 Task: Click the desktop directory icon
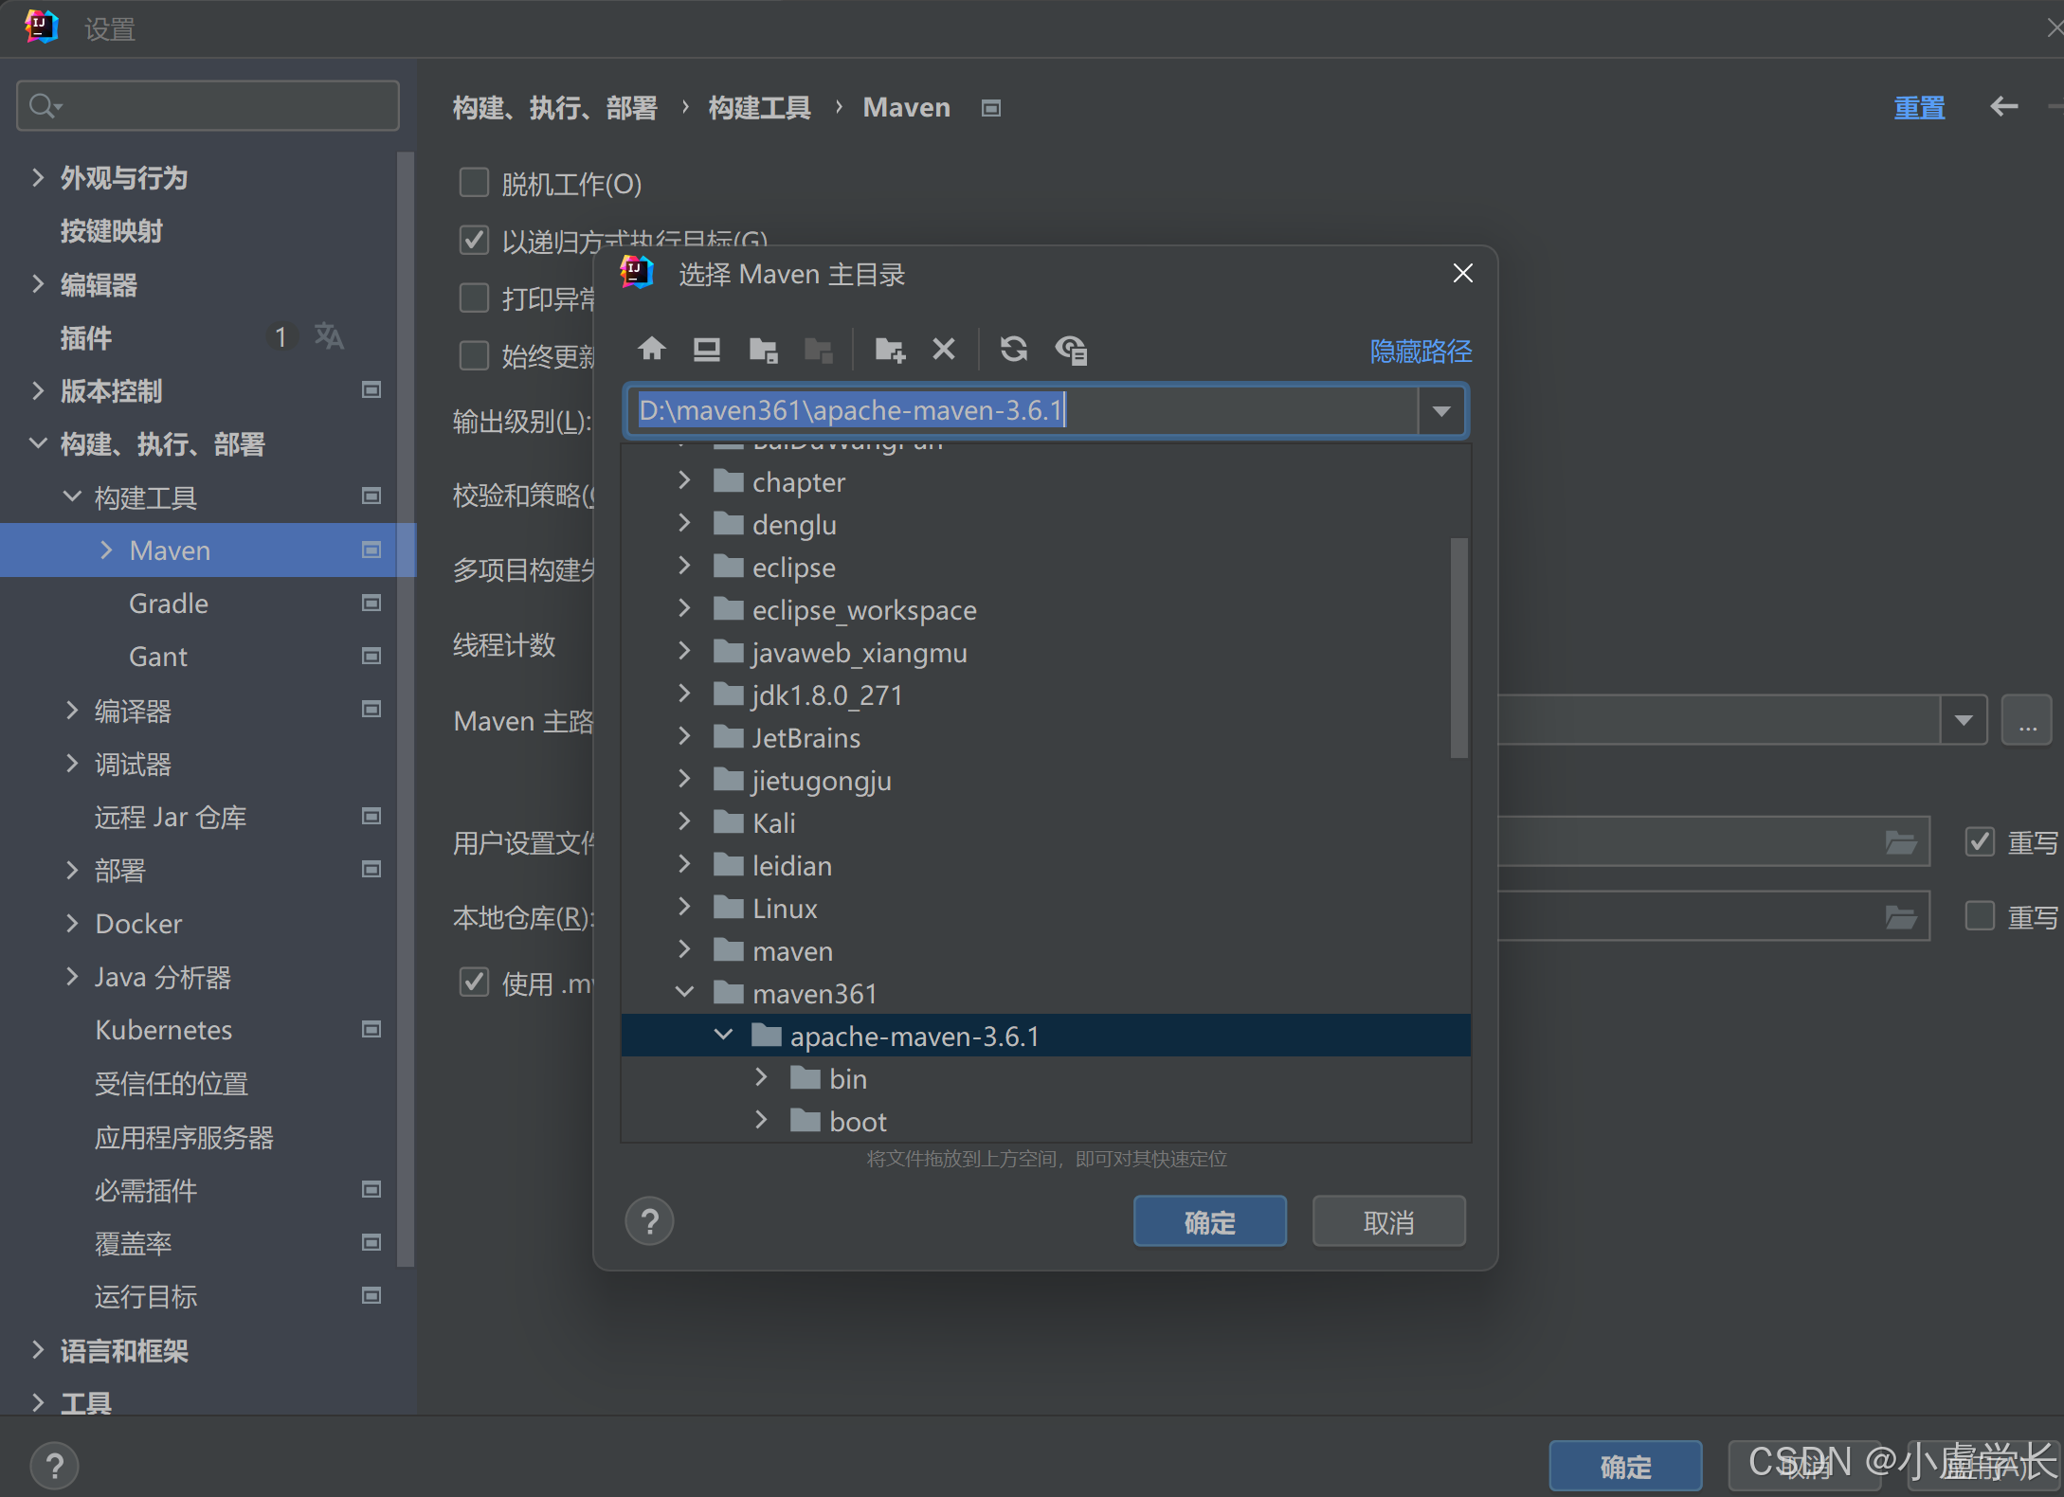pyautogui.click(x=706, y=350)
